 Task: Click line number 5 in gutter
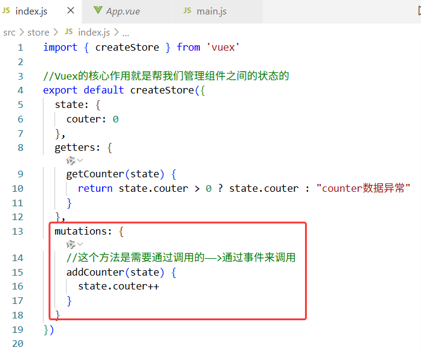(21, 104)
